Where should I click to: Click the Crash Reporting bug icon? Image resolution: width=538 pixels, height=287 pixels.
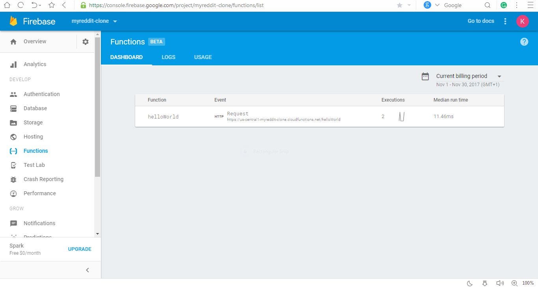[x=13, y=179]
